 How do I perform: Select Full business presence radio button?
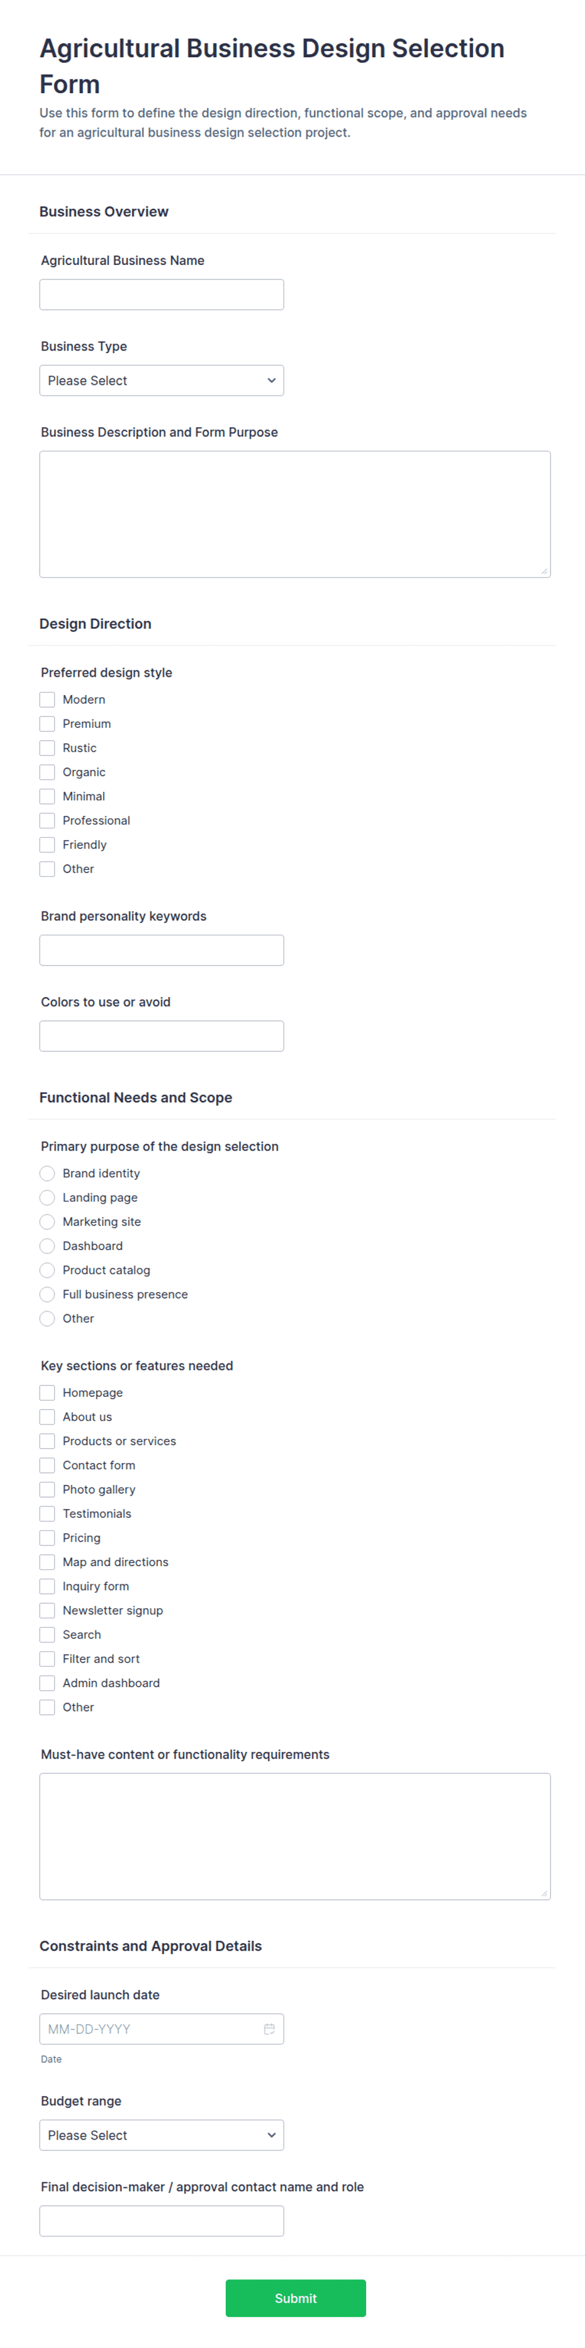(x=47, y=1294)
